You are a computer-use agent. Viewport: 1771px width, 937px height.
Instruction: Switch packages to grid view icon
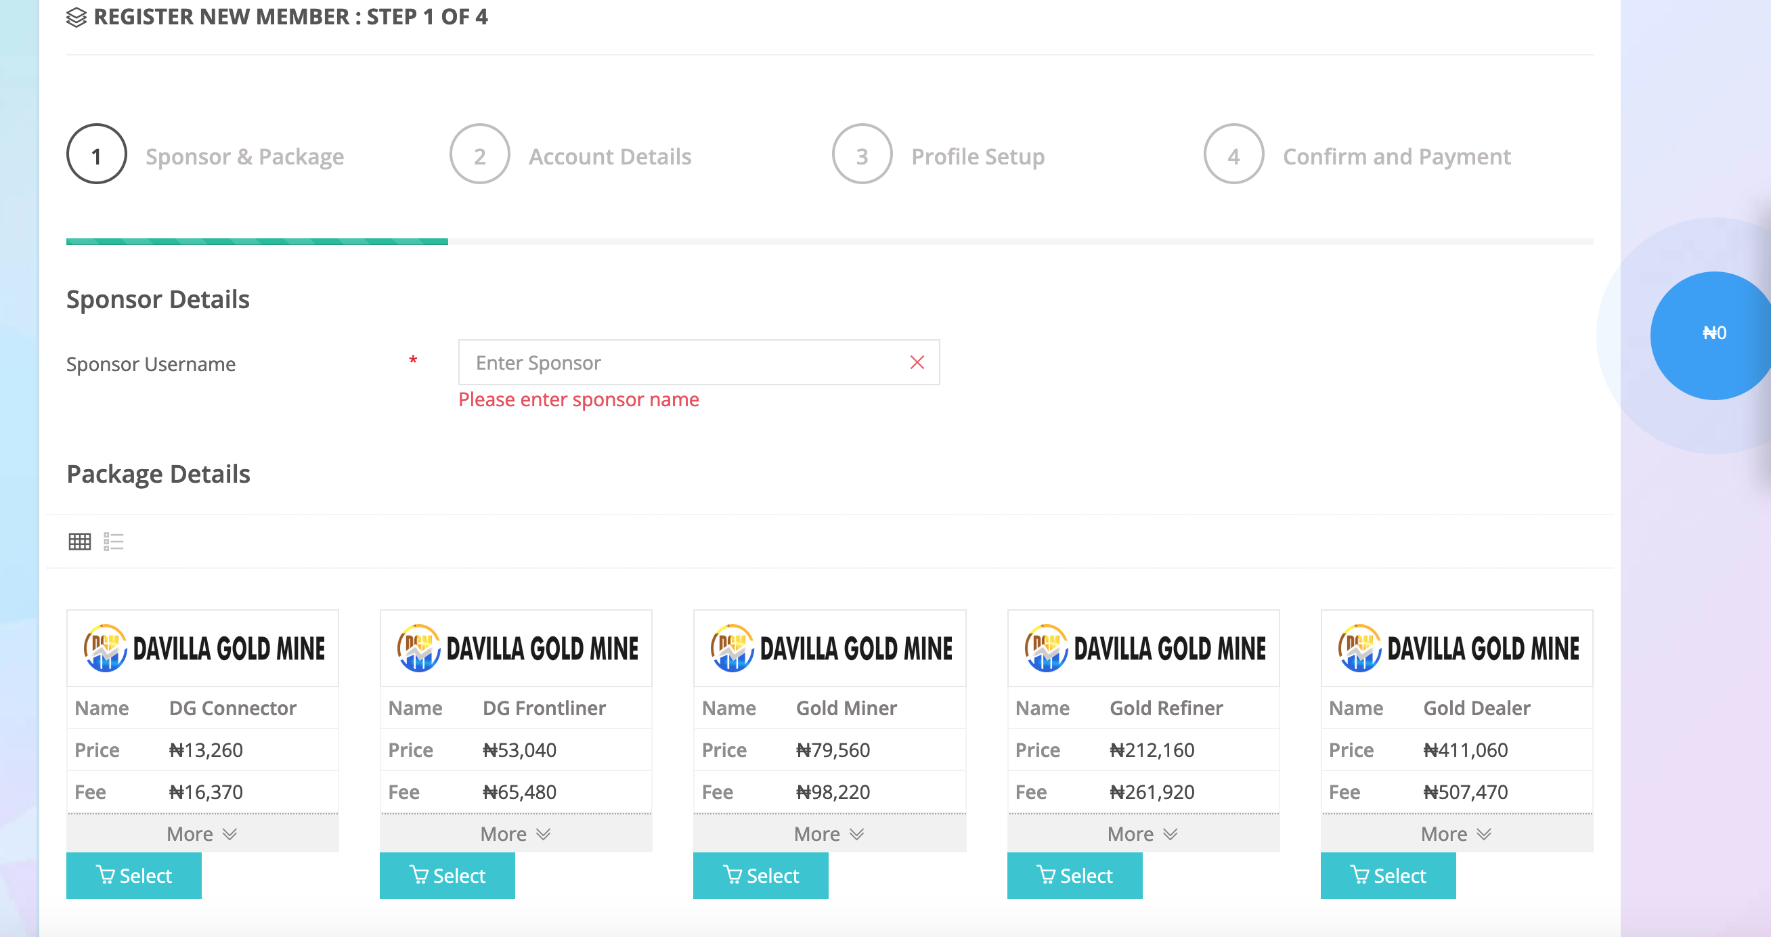80,542
